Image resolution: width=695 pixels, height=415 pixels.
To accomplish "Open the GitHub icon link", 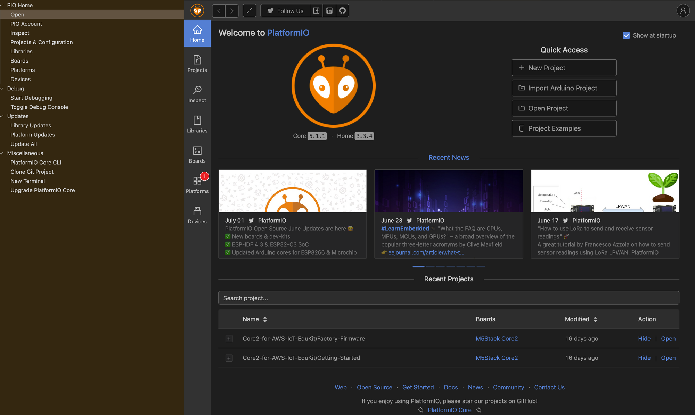I will 343,11.
